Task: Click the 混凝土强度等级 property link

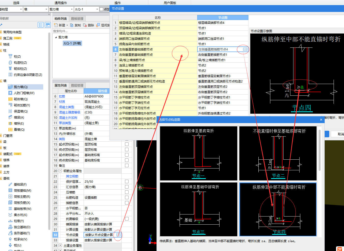Action: click(x=70, y=112)
